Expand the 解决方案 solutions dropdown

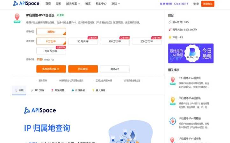pyautogui.click(x=73, y=4)
